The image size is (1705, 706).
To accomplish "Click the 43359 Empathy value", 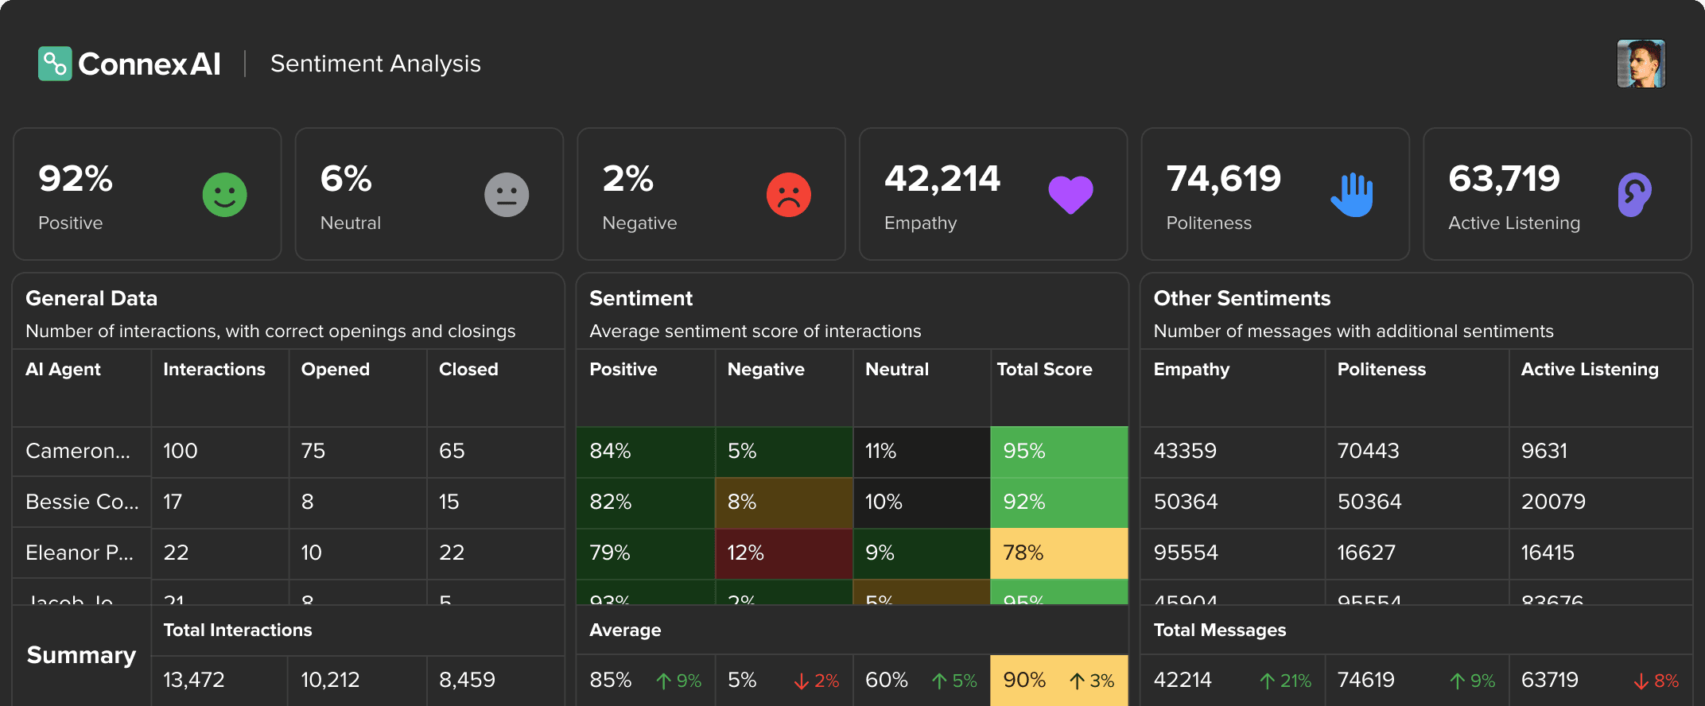I will coord(1185,451).
